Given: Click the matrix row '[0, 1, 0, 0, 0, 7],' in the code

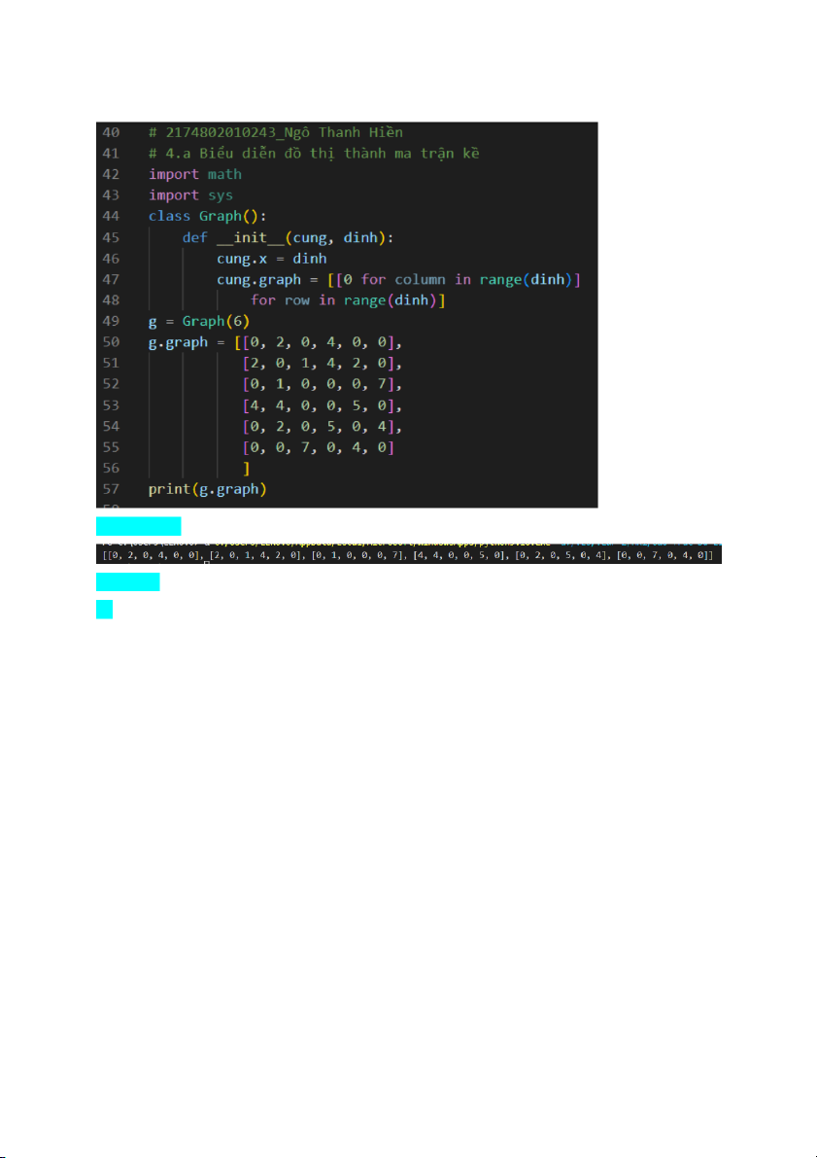Looking at the screenshot, I should pyautogui.click(x=323, y=384).
